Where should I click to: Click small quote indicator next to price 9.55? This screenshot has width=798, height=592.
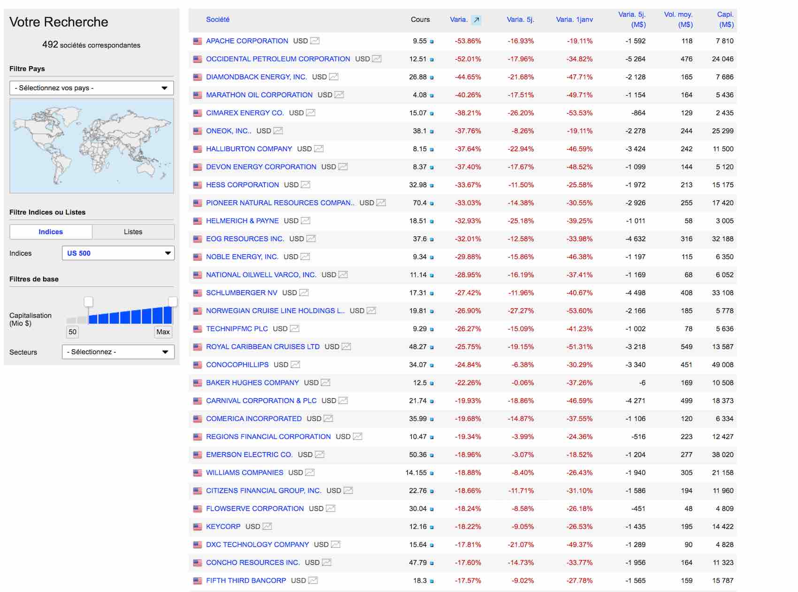tap(432, 42)
